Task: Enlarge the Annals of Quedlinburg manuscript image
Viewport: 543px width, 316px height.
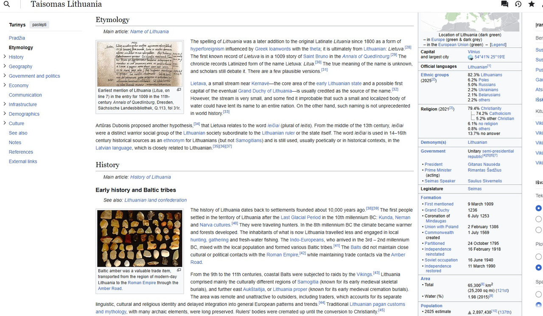Action: (179, 89)
